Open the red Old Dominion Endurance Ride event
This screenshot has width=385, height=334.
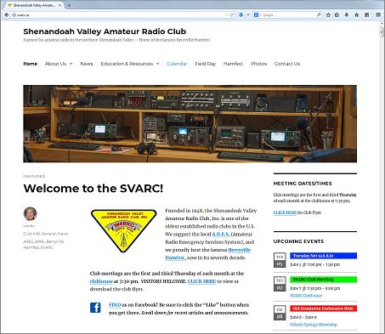pyautogui.click(x=323, y=309)
